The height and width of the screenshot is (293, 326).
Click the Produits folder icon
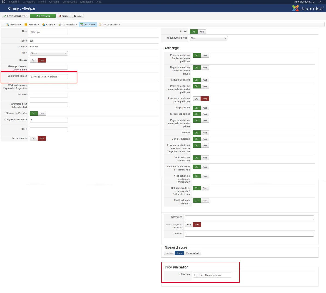[x=26, y=24]
